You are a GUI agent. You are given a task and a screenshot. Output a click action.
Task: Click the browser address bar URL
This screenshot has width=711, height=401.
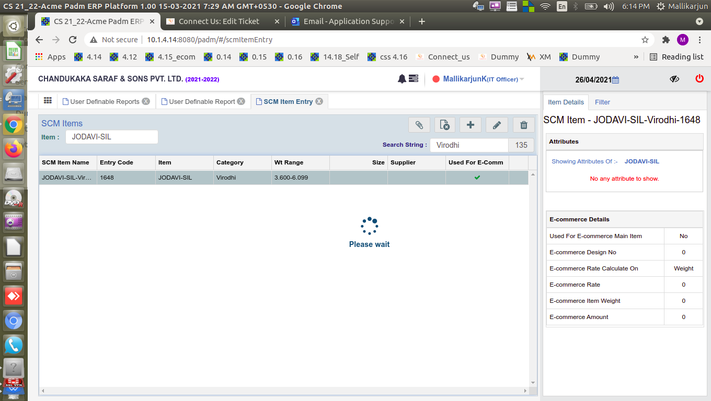click(x=209, y=40)
